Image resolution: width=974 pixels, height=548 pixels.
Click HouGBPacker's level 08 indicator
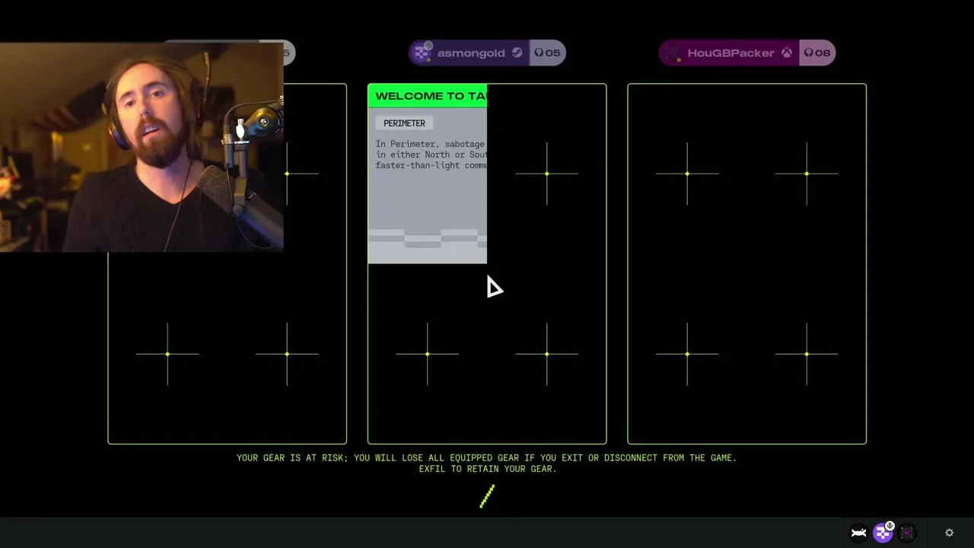tap(817, 53)
